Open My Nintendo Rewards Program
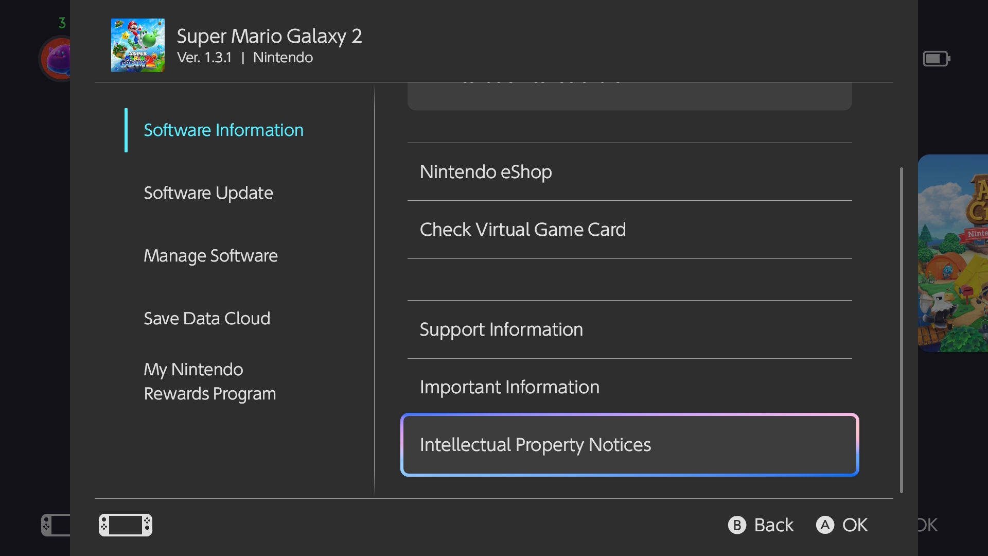This screenshot has height=556, width=988. [209, 381]
